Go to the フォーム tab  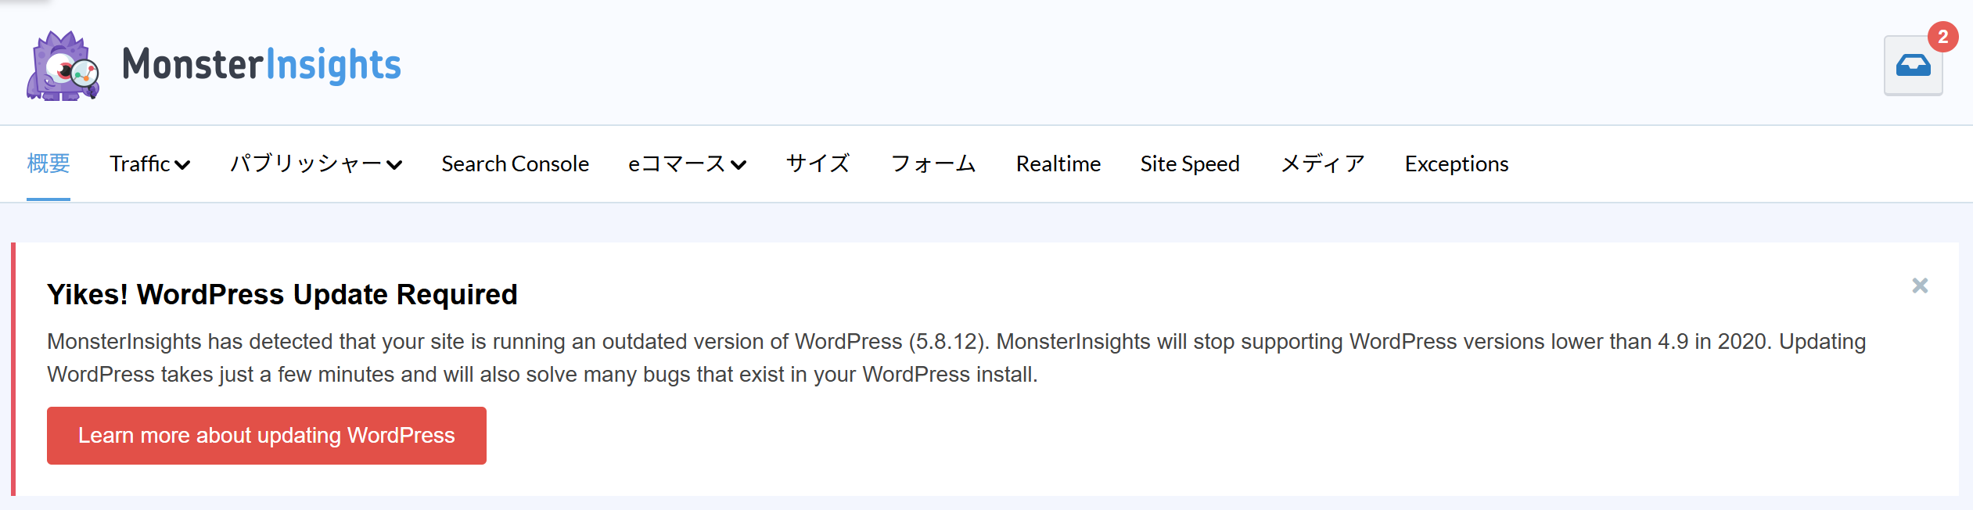(x=933, y=163)
